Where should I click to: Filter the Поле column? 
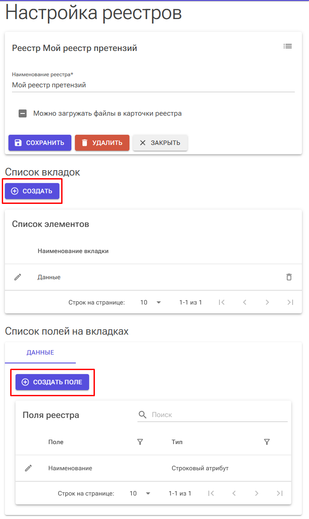click(x=140, y=442)
